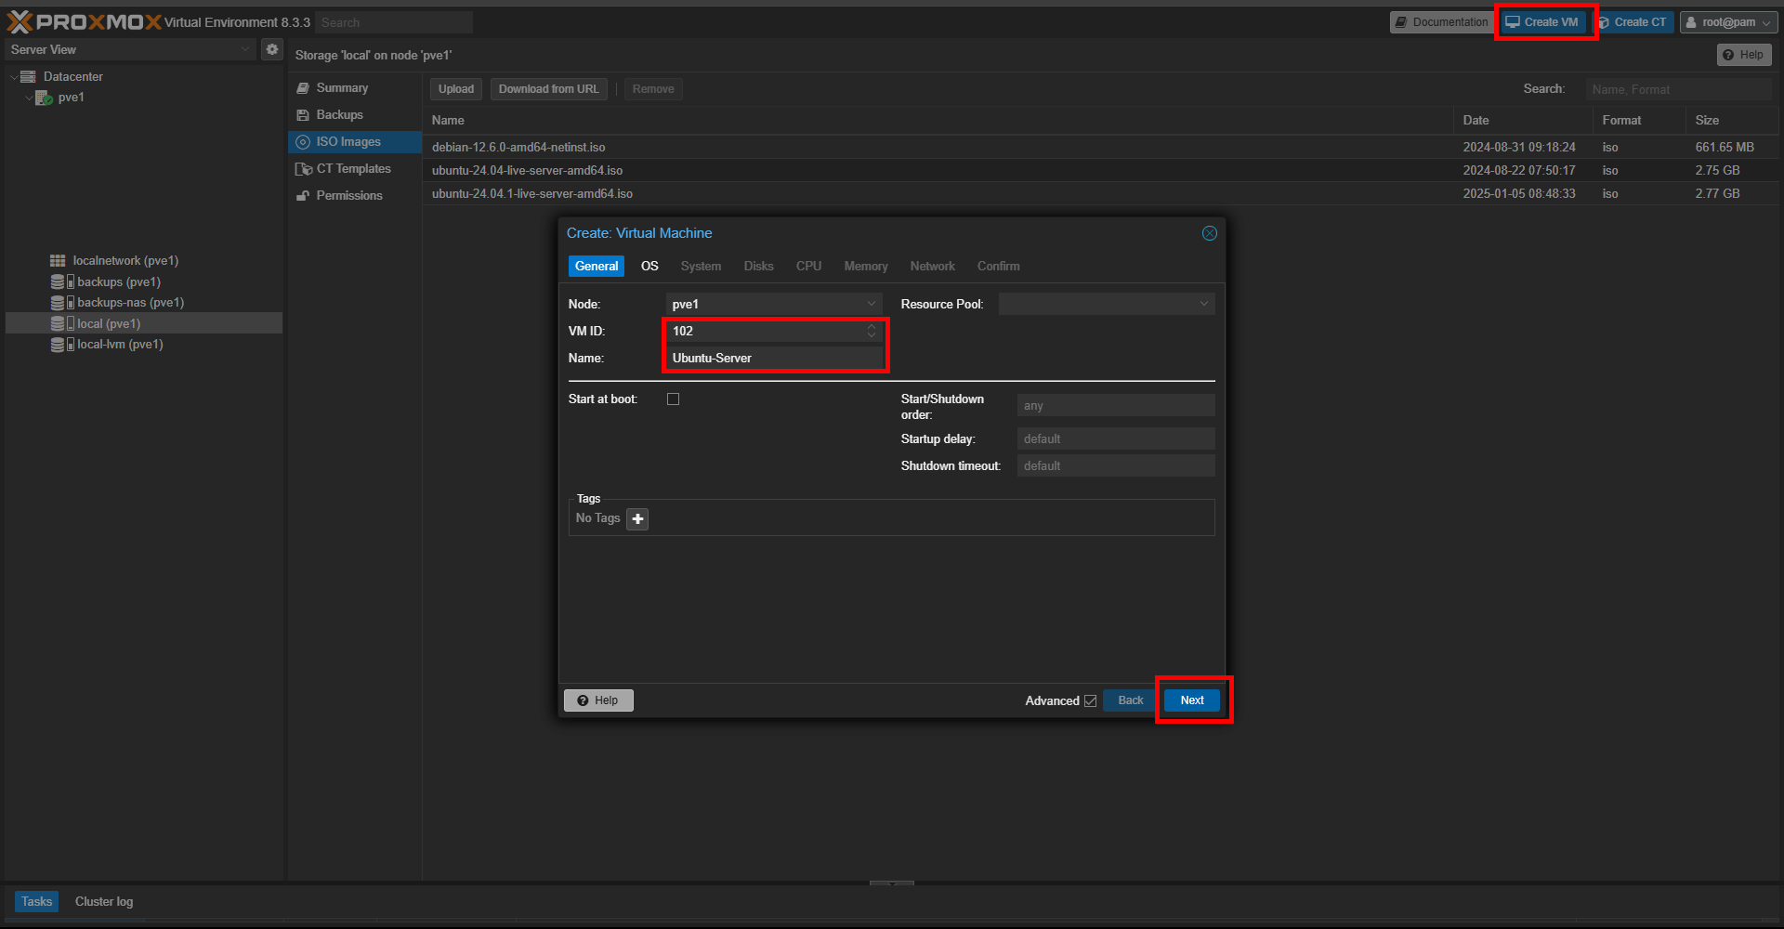
Task: Sort by the Name column header
Action: pyautogui.click(x=938, y=121)
